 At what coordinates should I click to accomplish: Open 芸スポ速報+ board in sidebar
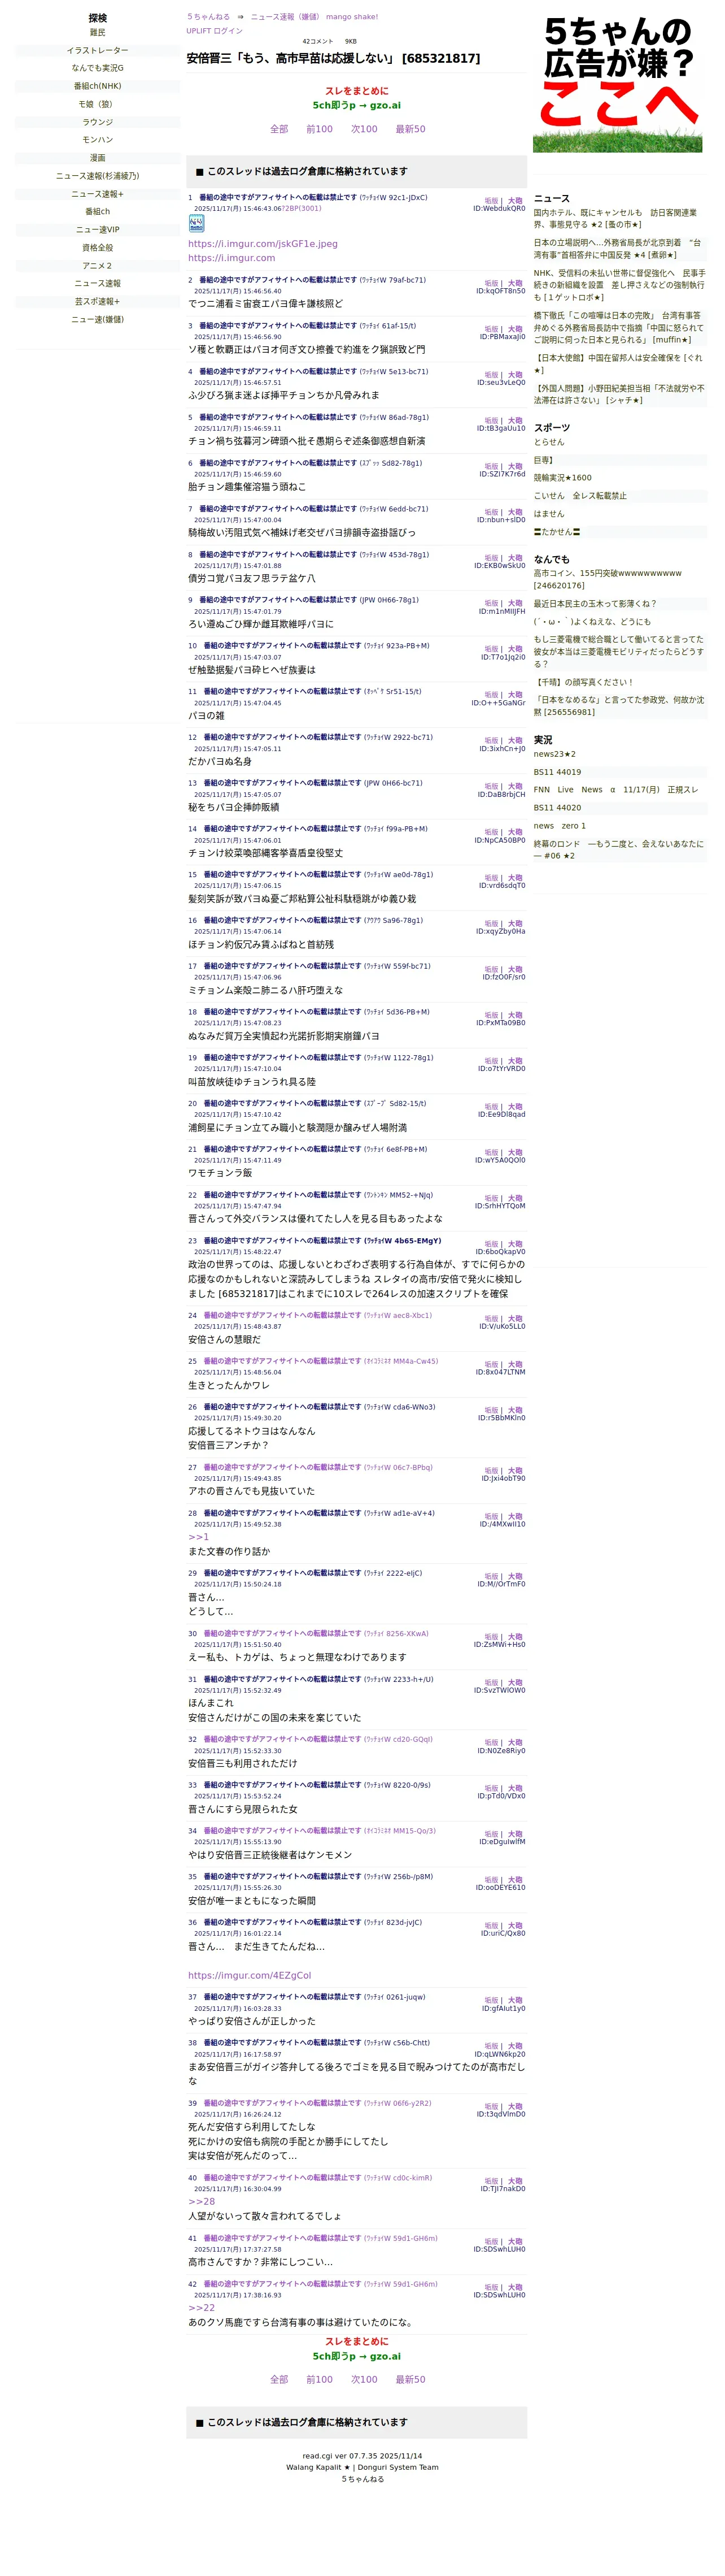click(x=98, y=302)
